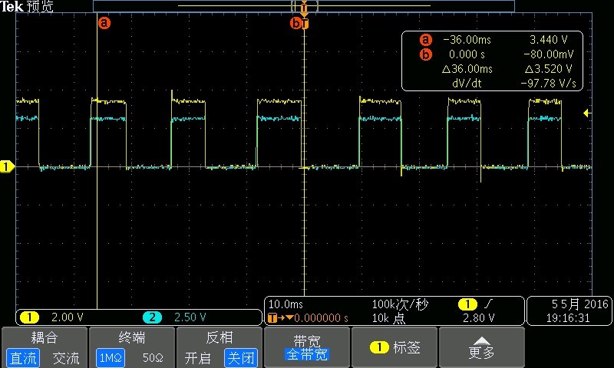The image size is (614, 368).
Task: Click cursor a voltage 3.440 V
Action: [x=548, y=40]
